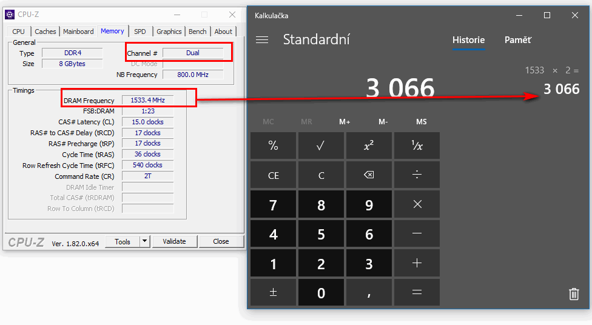This screenshot has width=592, height=325.
Task: Click the multiply operator key
Action: tap(417, 204)
